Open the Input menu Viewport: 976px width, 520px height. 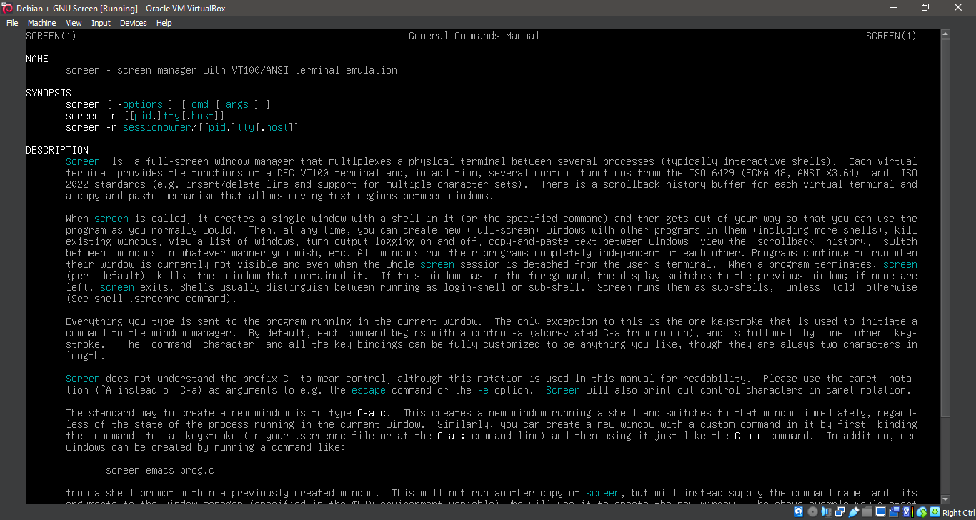click(101, 22)
